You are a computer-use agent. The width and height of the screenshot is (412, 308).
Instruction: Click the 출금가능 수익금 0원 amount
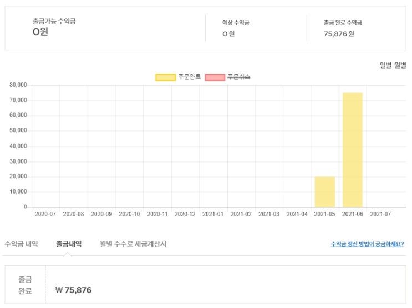[40, 32]
